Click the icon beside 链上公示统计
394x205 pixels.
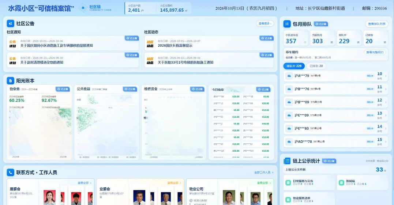pos(287,161)
